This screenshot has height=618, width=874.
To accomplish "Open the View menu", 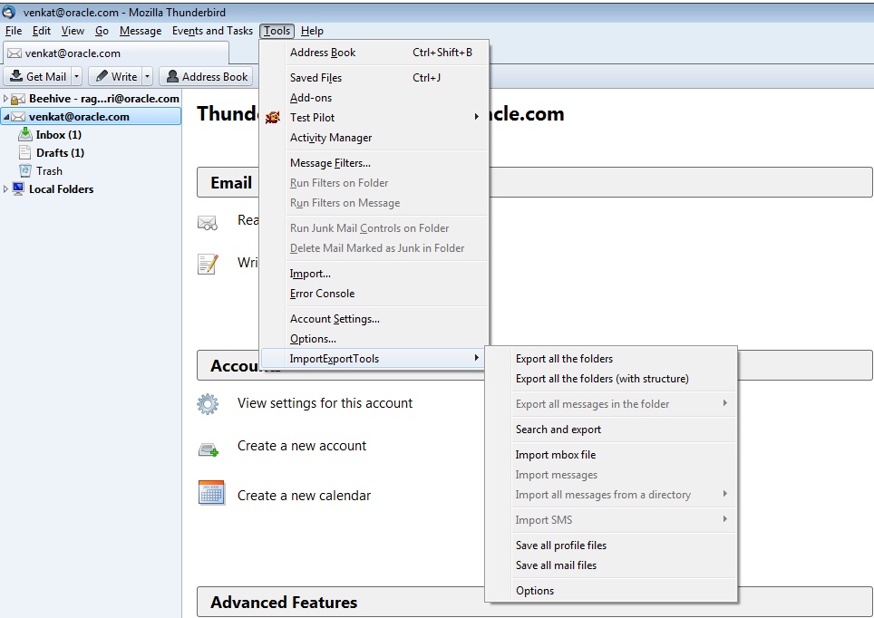I will click(x=73, y=31).
